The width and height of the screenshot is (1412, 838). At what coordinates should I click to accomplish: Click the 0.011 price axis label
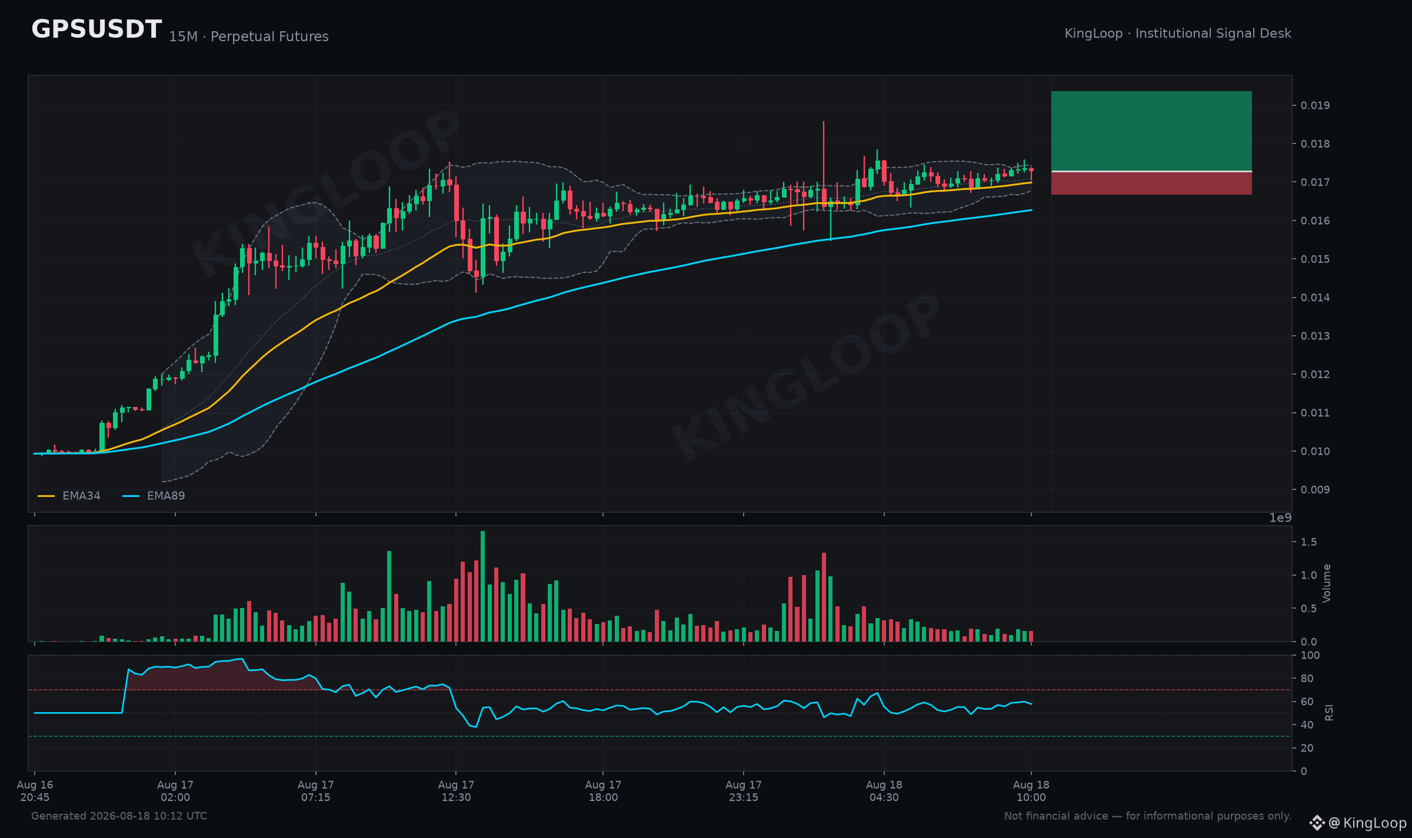click(1315, 413)
